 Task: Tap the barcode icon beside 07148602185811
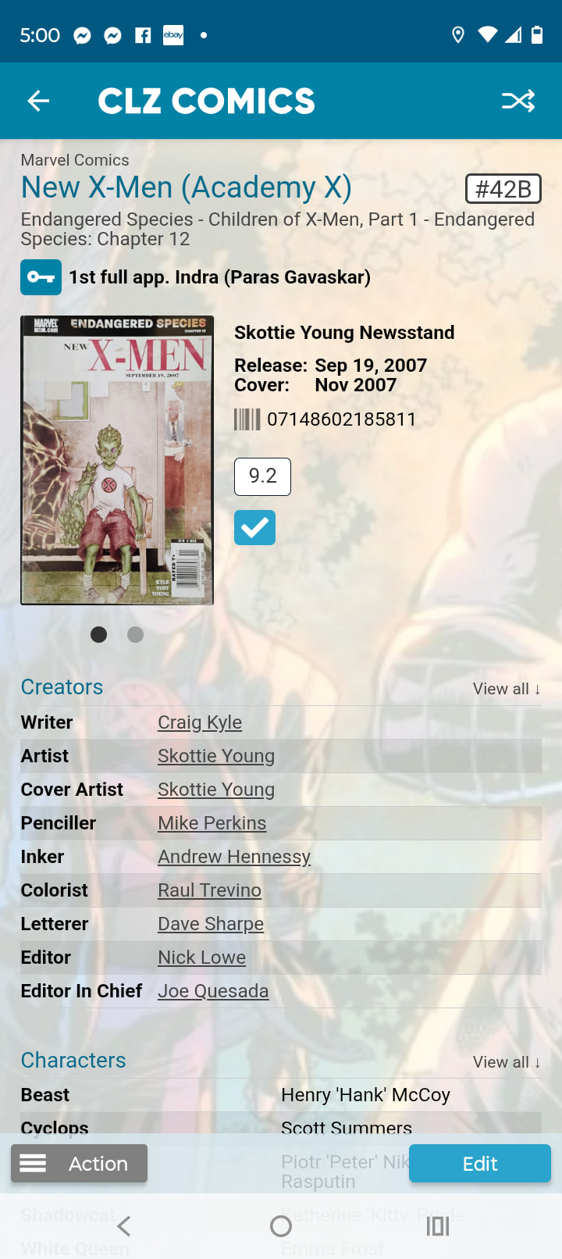click(x=247, y=420)
